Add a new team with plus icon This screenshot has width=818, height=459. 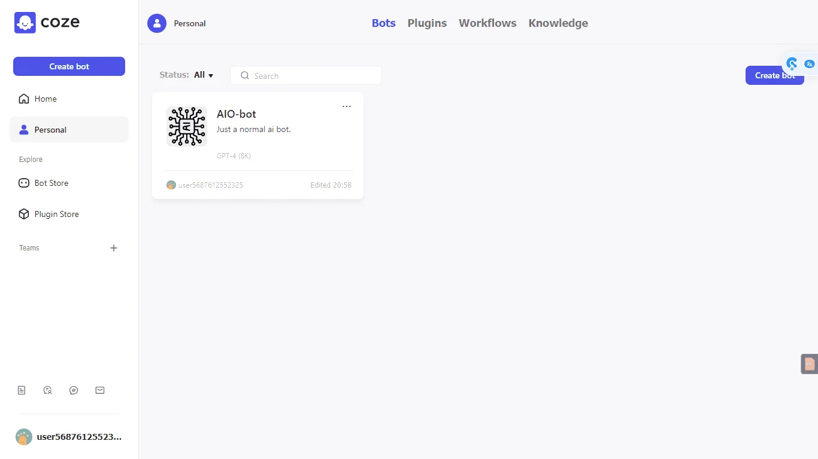click(x=114, y=248)
